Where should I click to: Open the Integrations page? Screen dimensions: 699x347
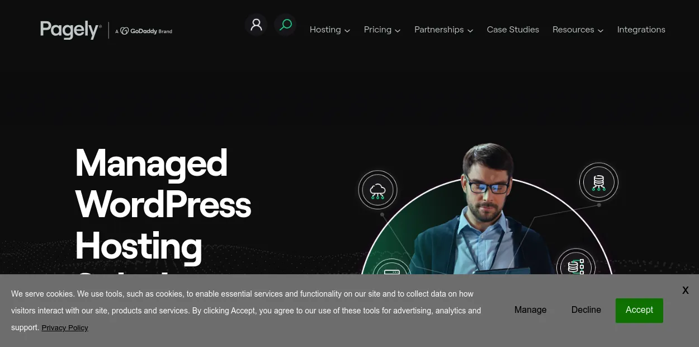tap(641, 30)
